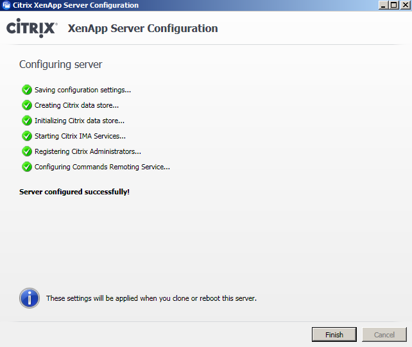Screen dimensions: 412x347
Task: Click green checkmark beside Registering Citrix Administrators
Action: [x=27, y=151]
